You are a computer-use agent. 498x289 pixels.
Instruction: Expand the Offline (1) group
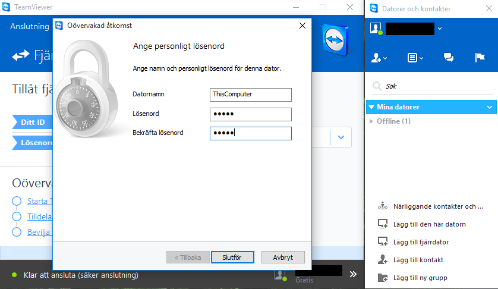[371, 121]
